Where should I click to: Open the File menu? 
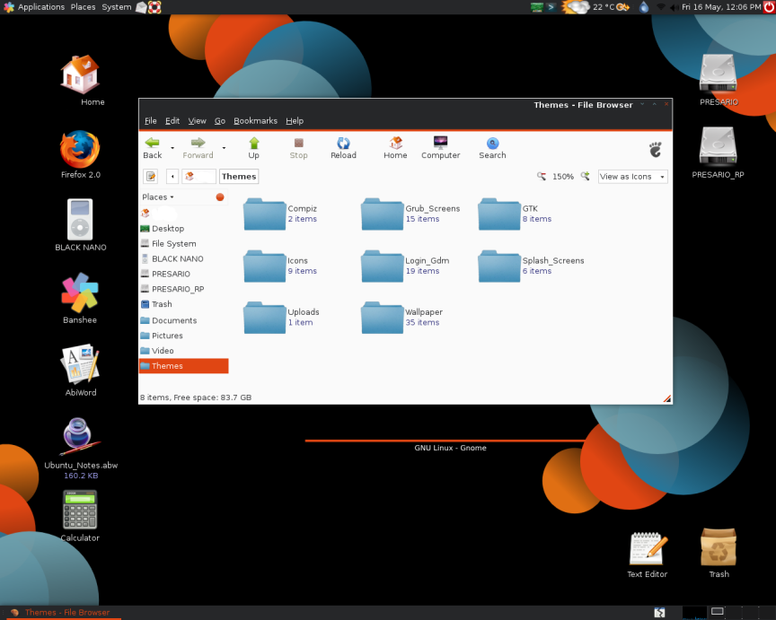[x=151, y=120]
